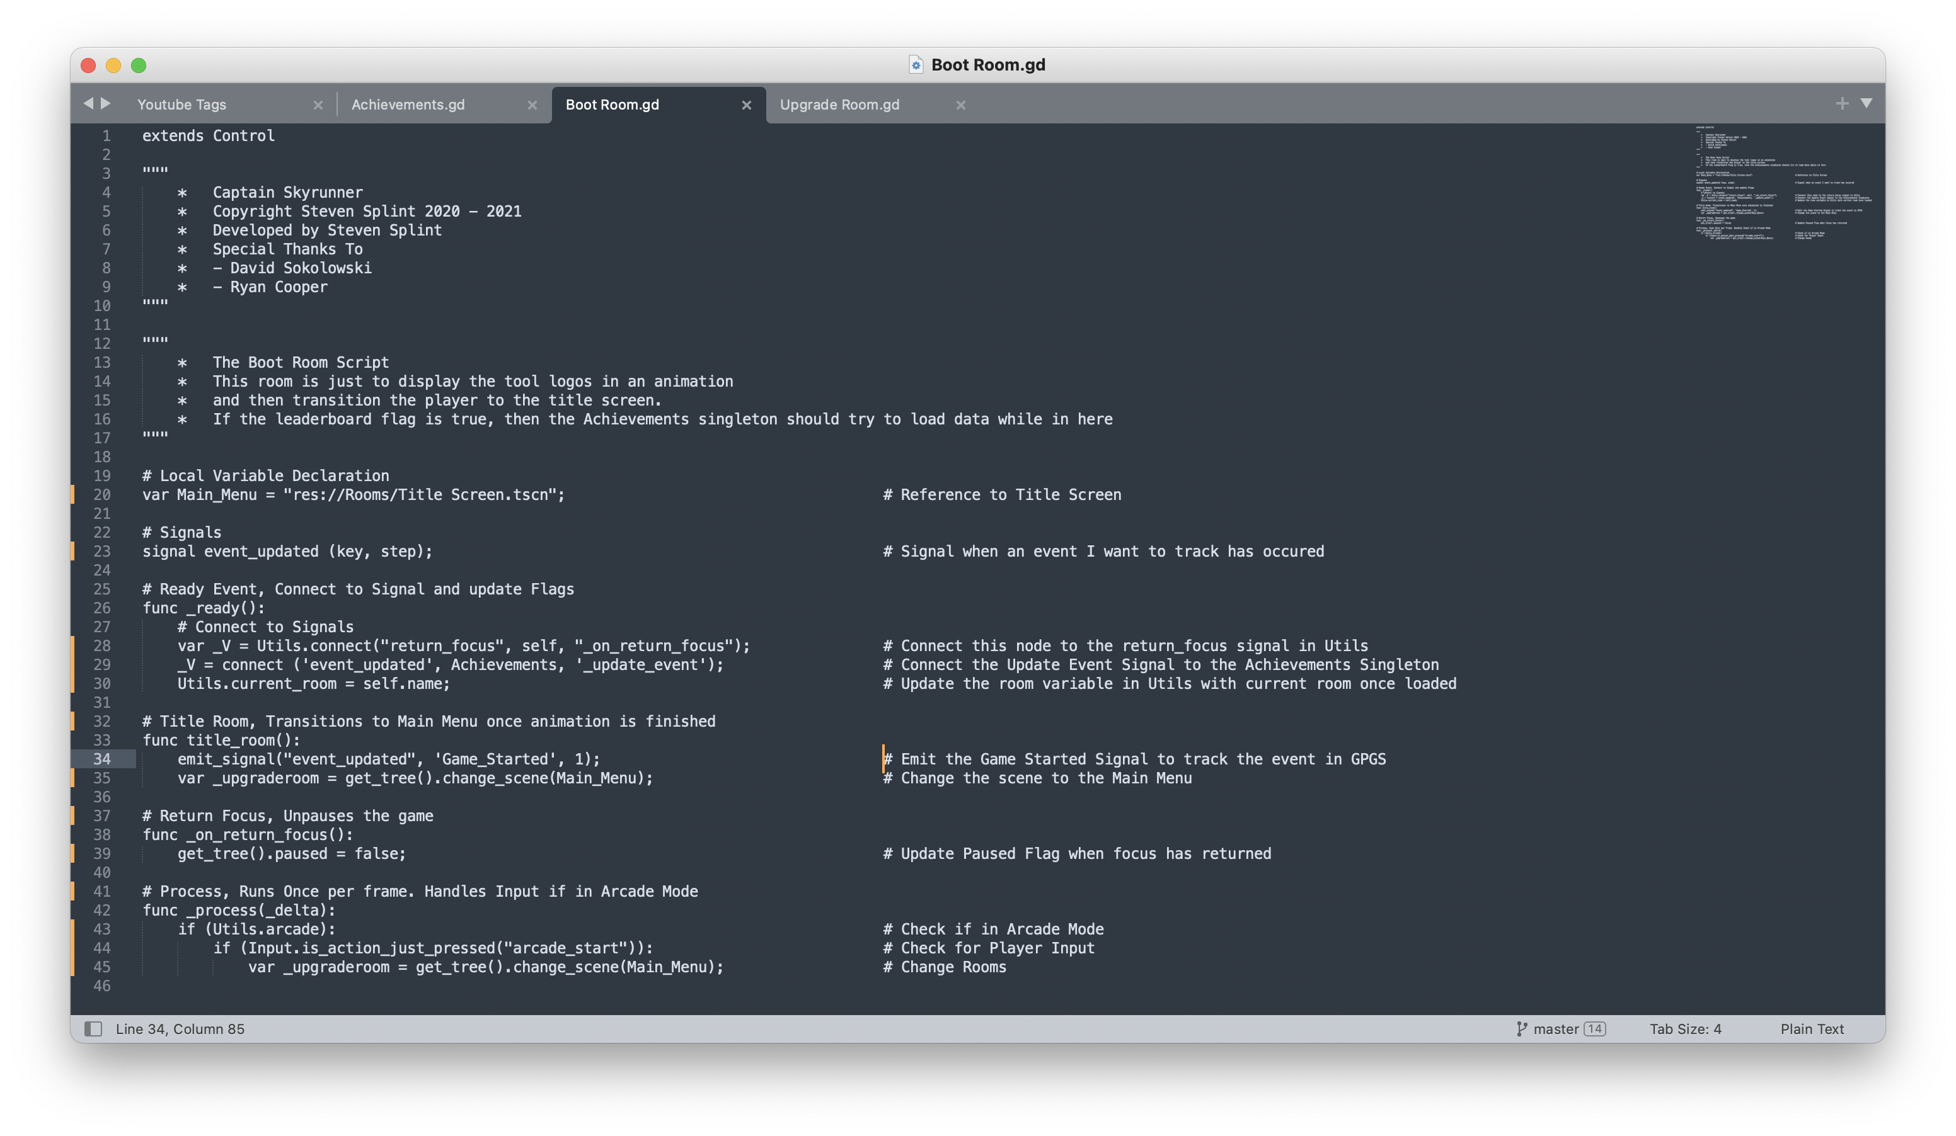The width and height of the screenshot is (1956, 1136).
Task: Click 'func _on_return_focus():' text
Action: tap(248, 834)
